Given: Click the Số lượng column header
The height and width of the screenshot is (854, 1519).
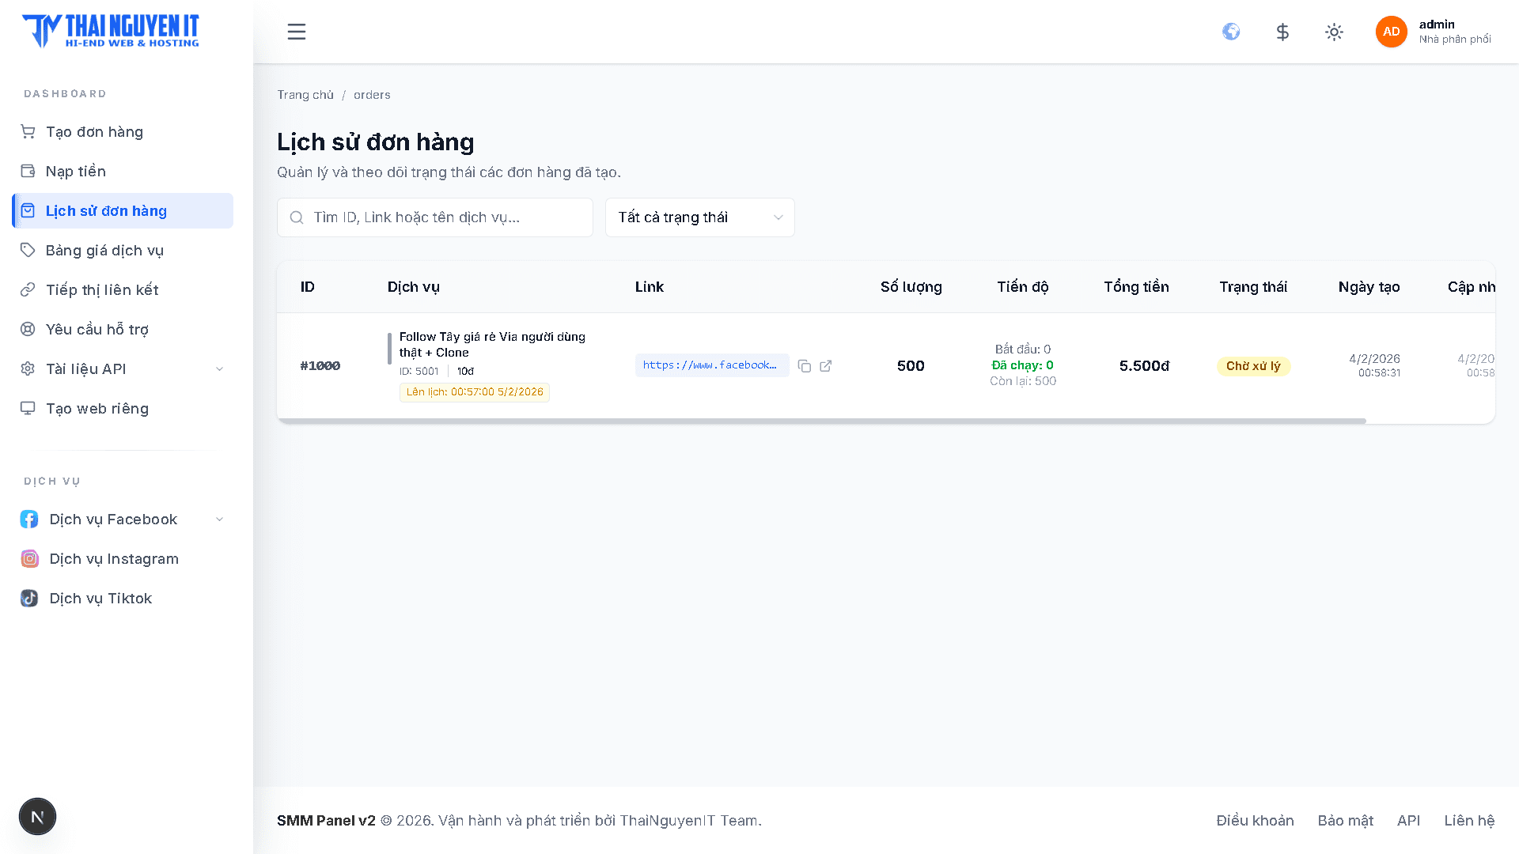Looking at the screenshot, I should click(911, 287).
